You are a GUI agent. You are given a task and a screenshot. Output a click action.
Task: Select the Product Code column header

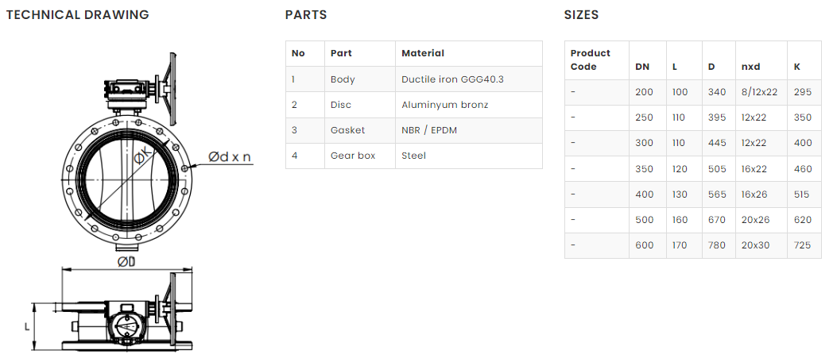pos(590,60)
